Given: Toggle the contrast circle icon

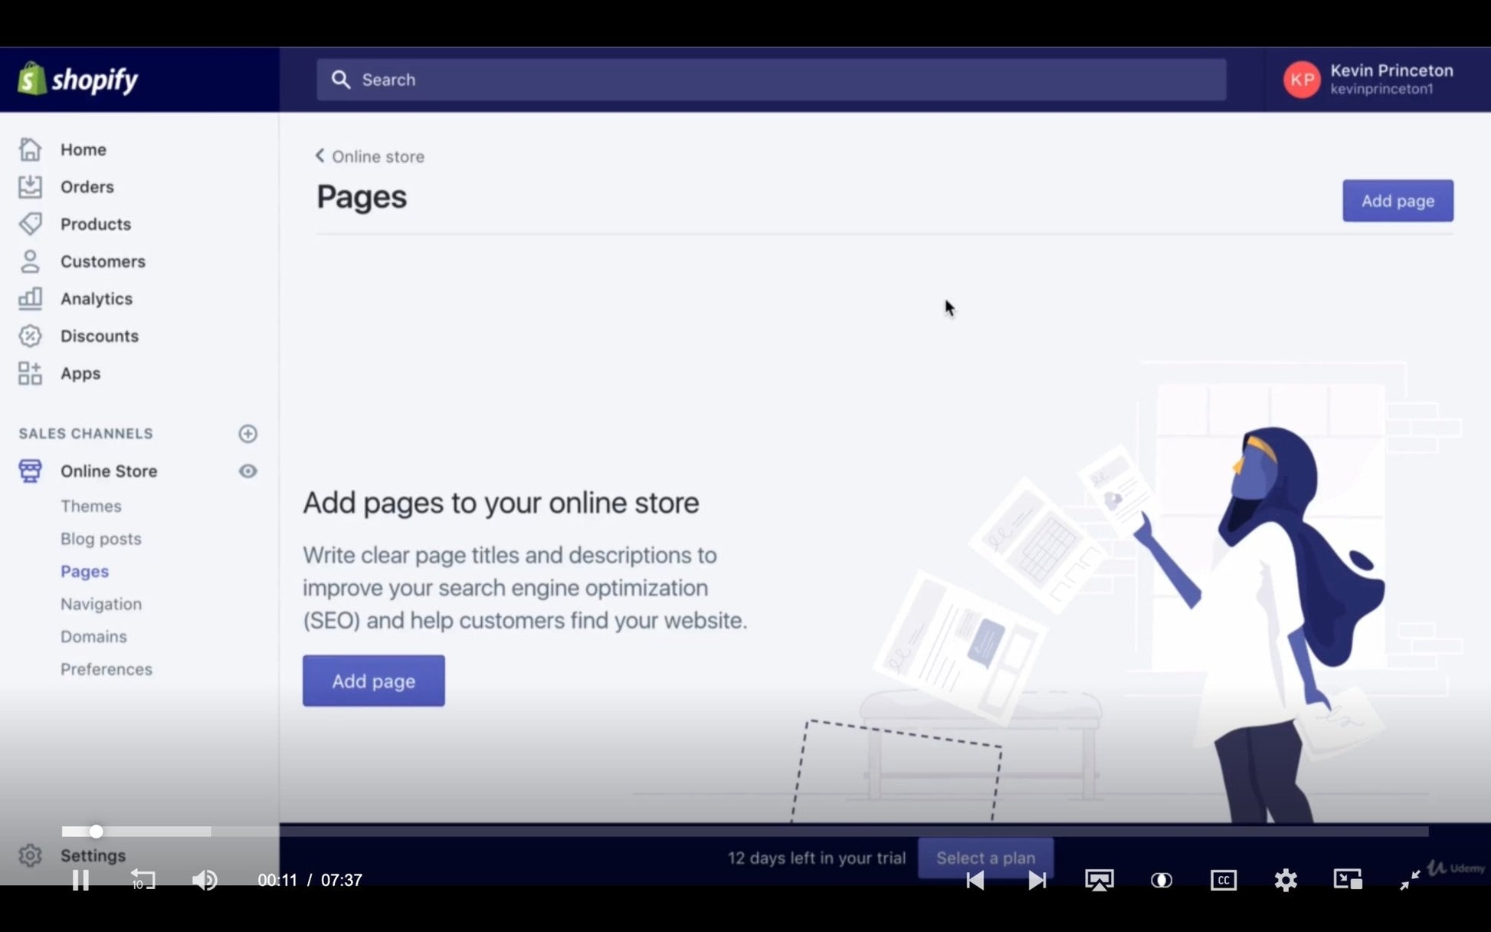Looking at the screenshot, I should 1161,880.
